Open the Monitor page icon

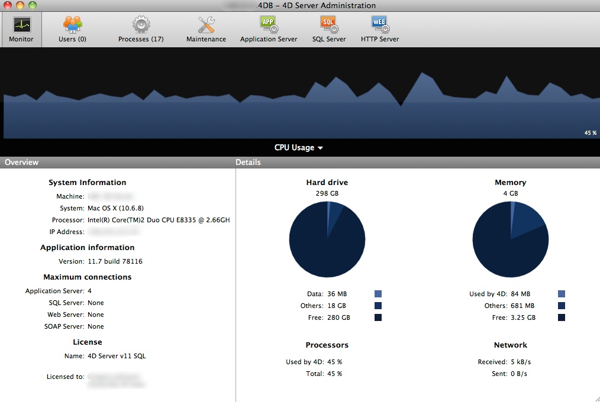click(21, 25)
